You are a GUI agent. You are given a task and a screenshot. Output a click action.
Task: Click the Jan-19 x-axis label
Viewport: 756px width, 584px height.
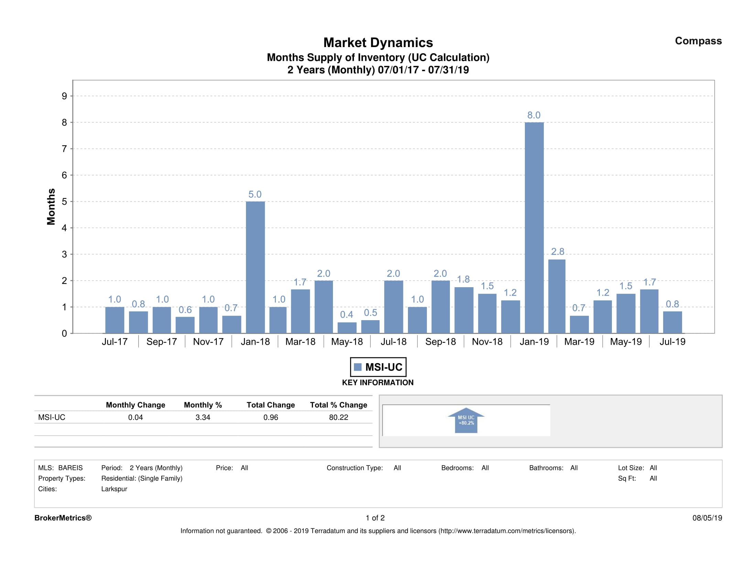(534, 341)
